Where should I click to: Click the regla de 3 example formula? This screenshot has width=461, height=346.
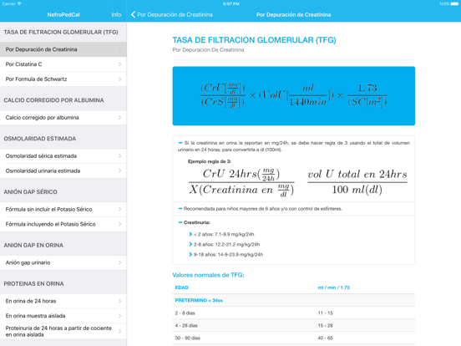[x=298, y=182]
